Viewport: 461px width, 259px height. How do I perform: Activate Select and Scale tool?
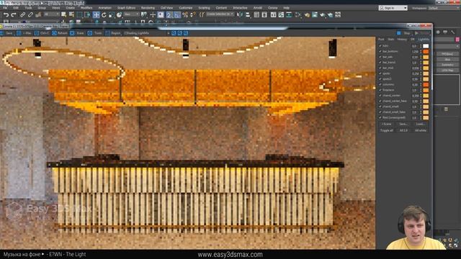coord(112,14)
